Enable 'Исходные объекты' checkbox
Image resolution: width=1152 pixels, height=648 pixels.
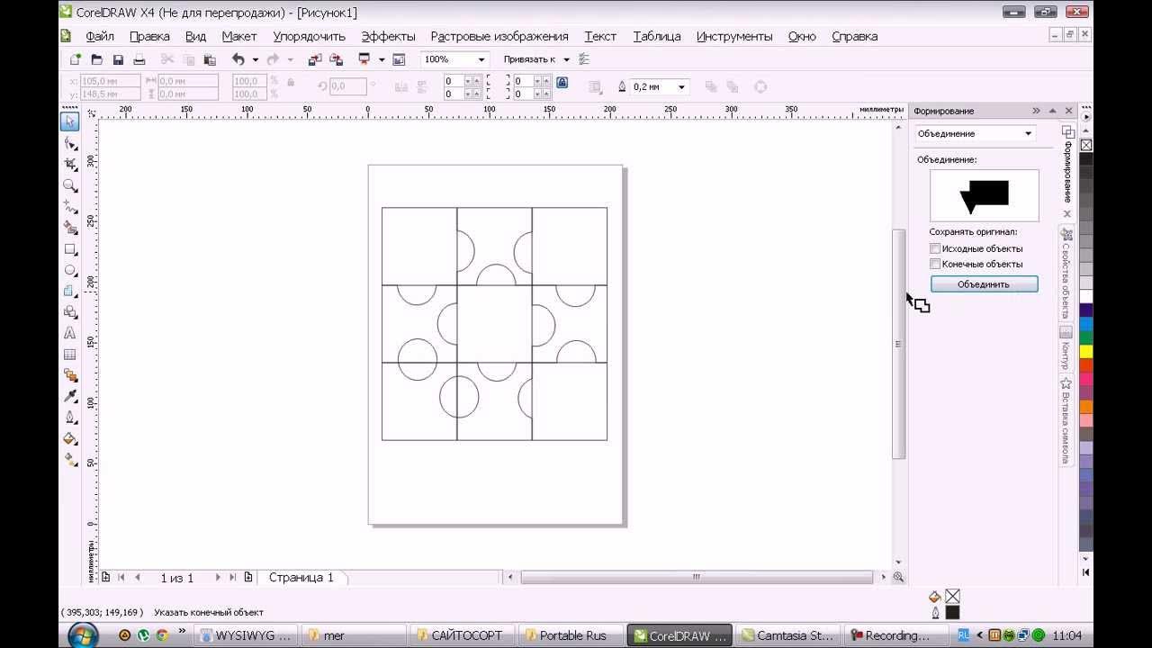[935, 248]
